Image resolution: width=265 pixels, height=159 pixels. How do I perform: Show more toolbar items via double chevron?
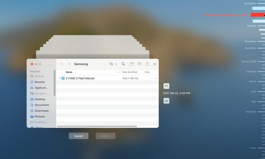[155, 64]
